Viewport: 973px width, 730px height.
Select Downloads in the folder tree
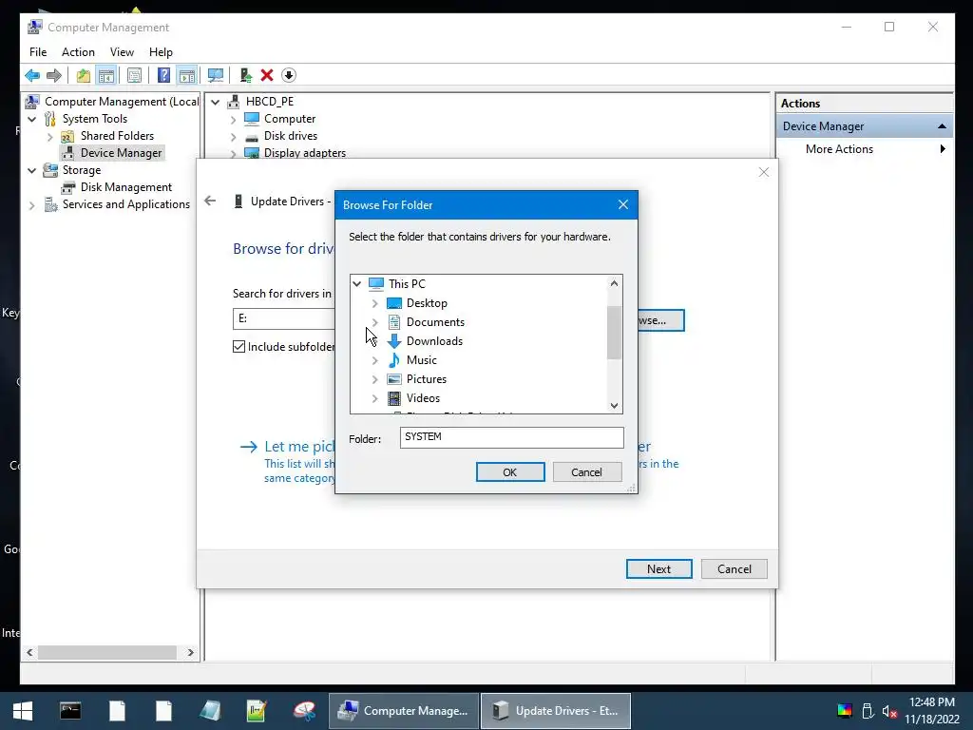point(434,341)
